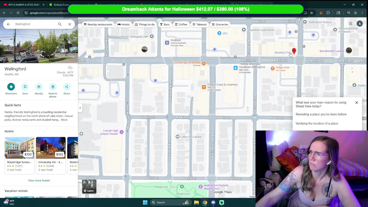Screen dimensions: 368x207
Task: Switch to the IPSY YouTube browser tab
Action: [x=24, y=5]
